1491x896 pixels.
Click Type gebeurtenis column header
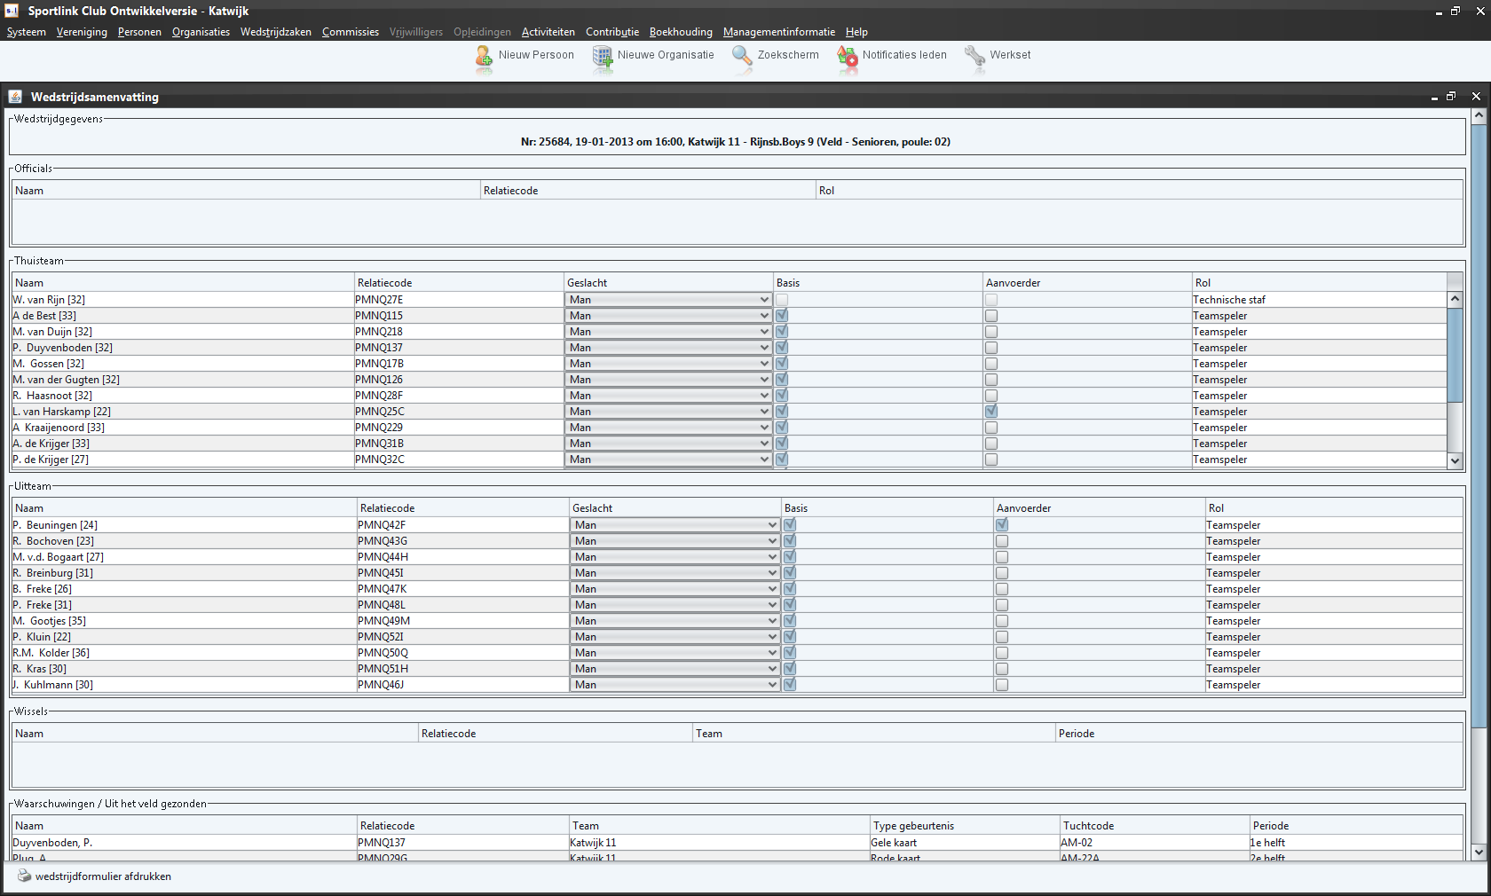coord(965,826)
